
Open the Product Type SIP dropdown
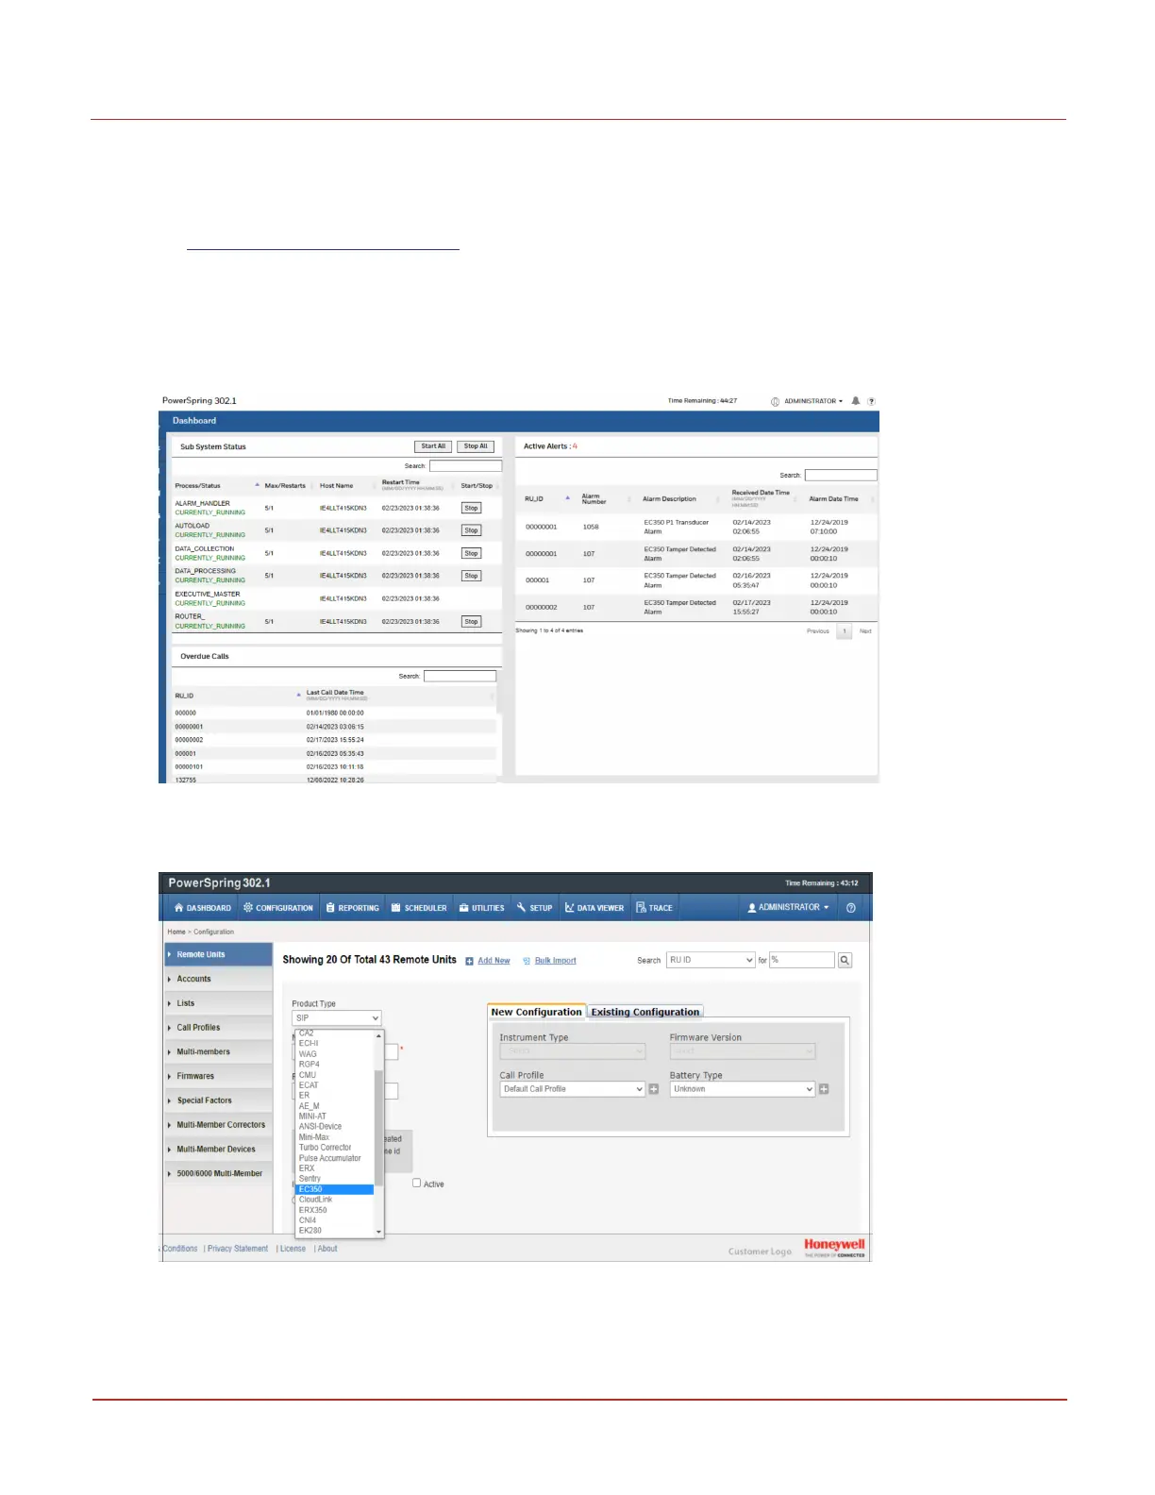point(337,1018)
